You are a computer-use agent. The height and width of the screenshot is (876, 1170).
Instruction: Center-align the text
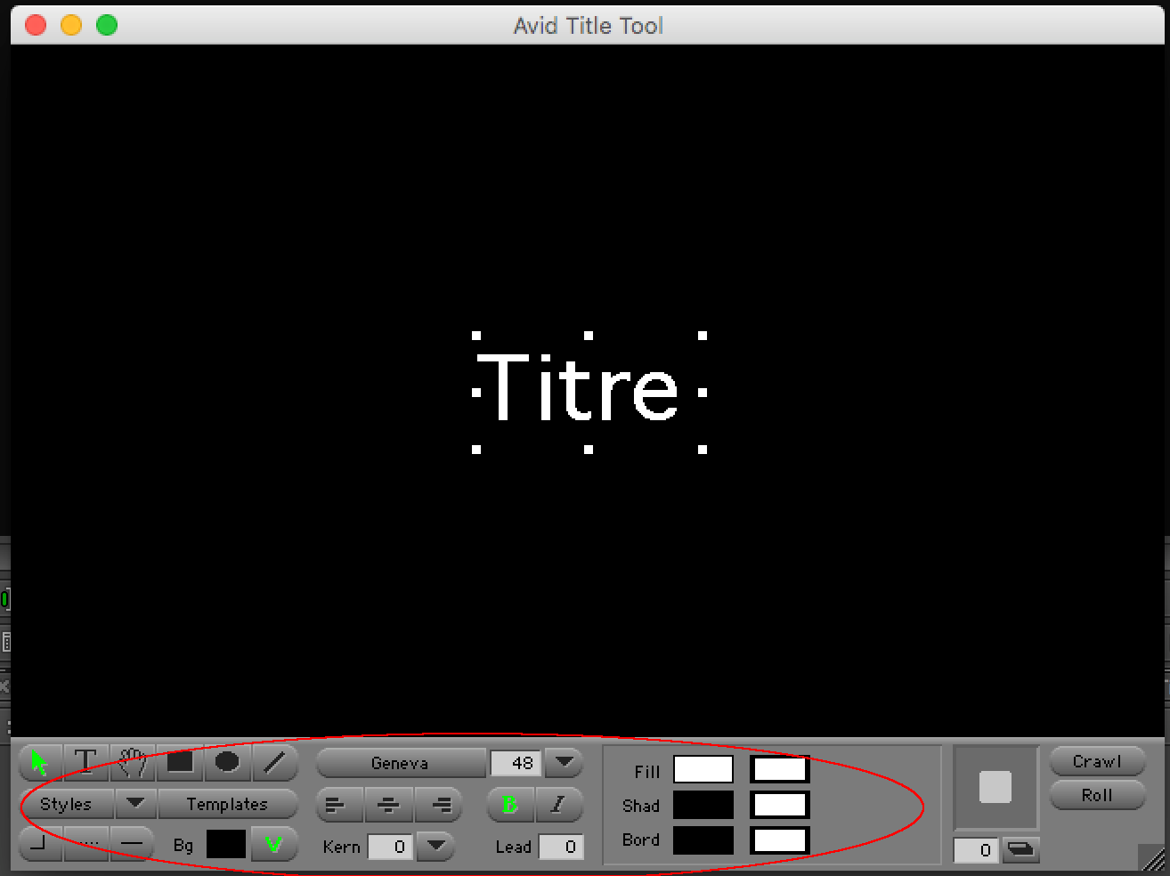tap(388, 806)
